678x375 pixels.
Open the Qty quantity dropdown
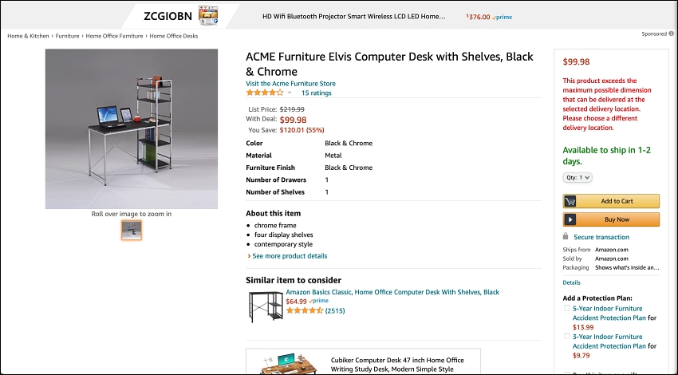pos(577,177)
